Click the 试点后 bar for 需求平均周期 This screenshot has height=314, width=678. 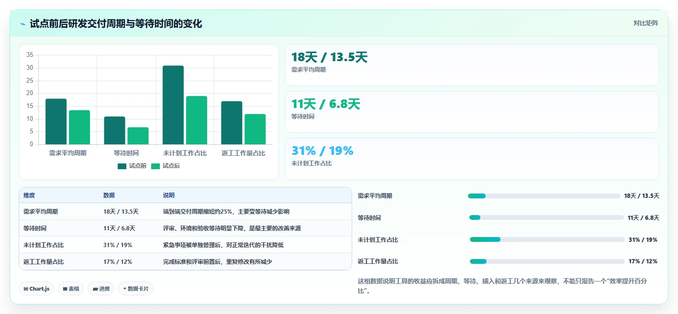79,127
